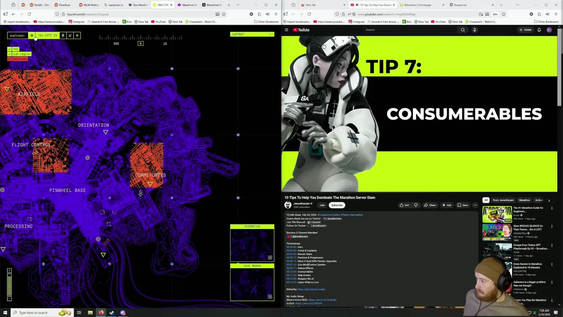Switch to Marathon Homepage tab in right browser
Screen dimensions: 563x317
(422, 5)
